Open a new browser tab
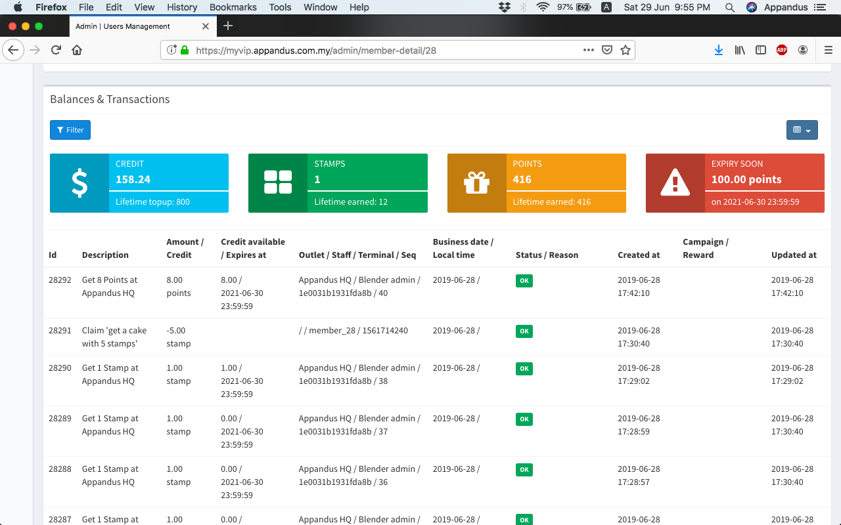This screenshot has height=525, width=841. [x=228, y=26]
